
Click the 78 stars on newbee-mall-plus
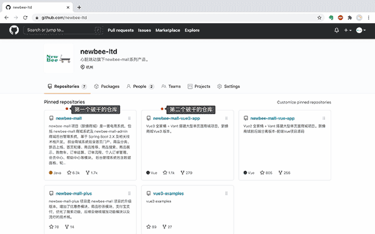(x=54, y=227)
